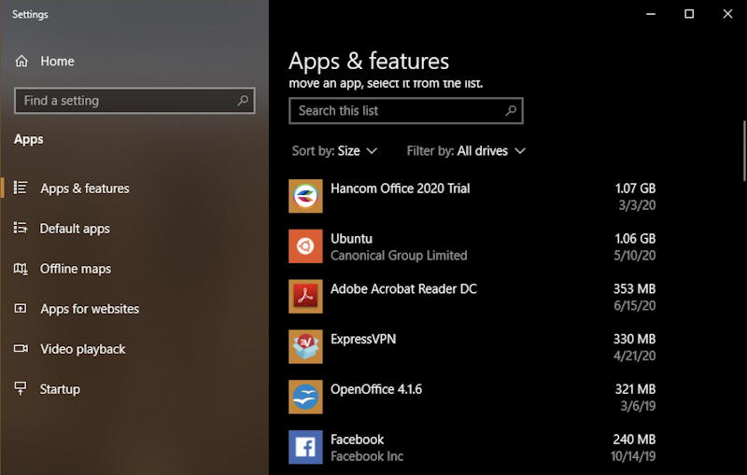The width and height of the screenshot is (747, 475).
Task: Click the Hancom Office 2020 Trial app icon
Action: click(x=305, y=196)
